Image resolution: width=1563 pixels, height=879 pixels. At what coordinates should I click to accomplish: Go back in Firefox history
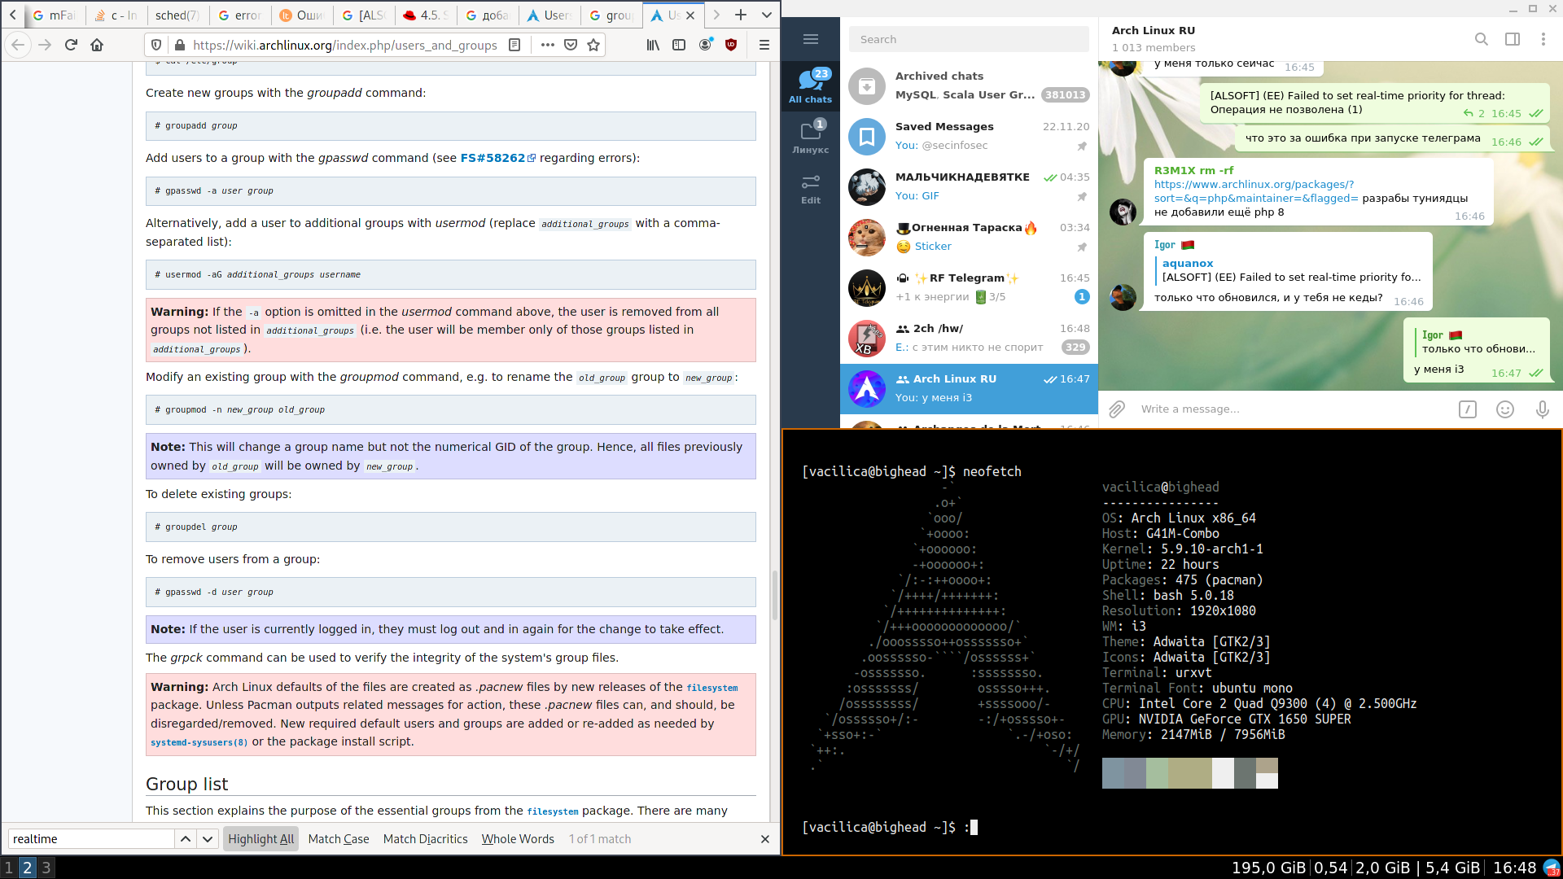18,45
